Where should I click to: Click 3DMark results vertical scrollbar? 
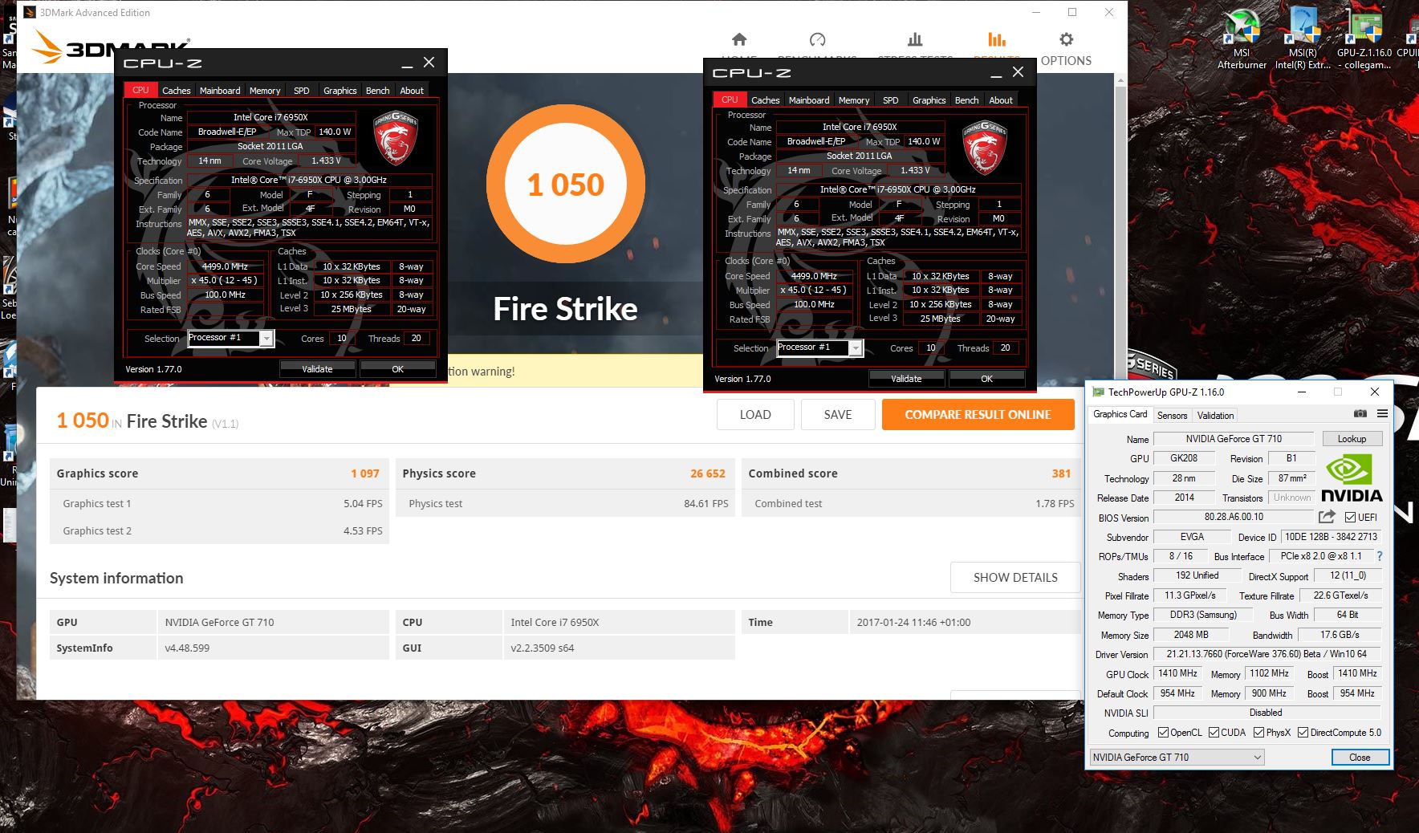[1121, 385]
